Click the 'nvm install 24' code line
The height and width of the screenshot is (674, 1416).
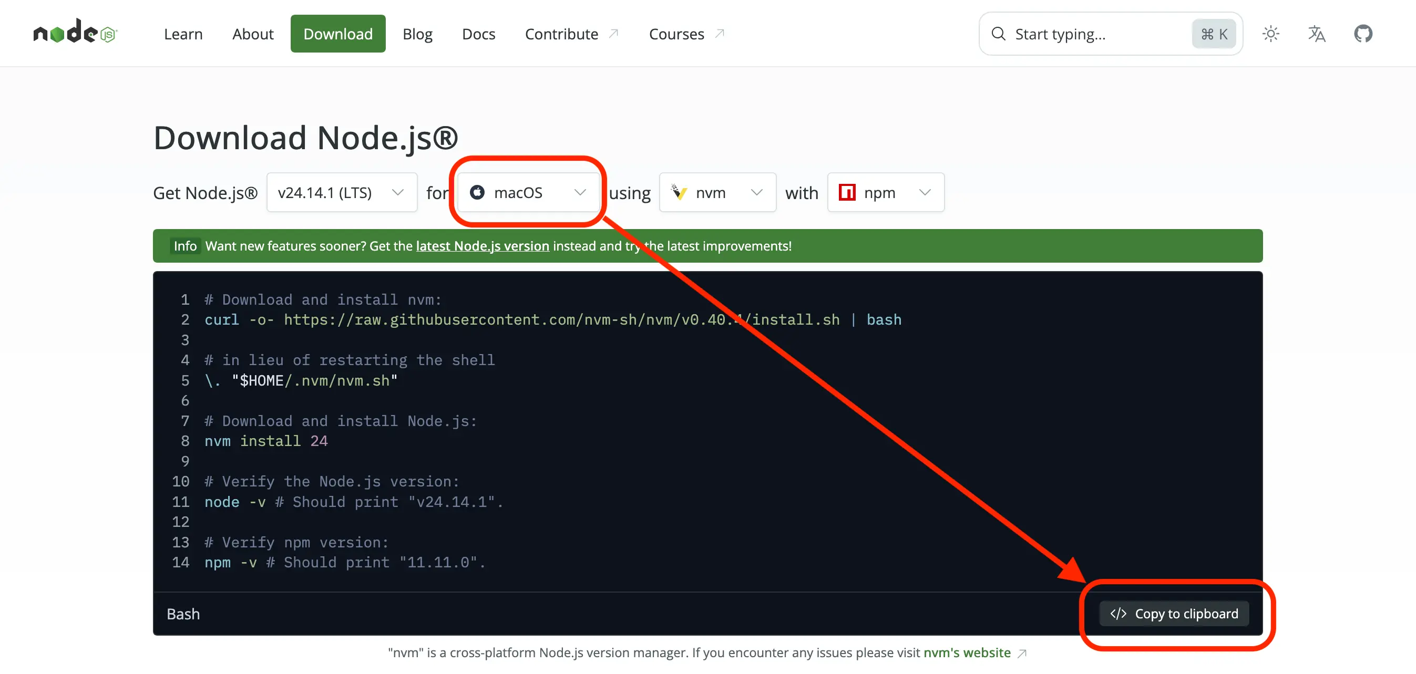(x=266, y=441)
